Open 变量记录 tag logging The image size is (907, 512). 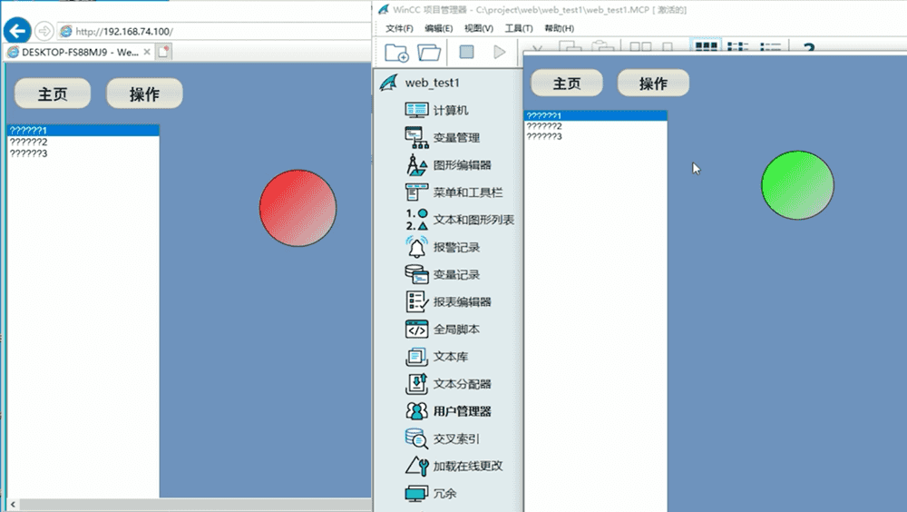[416, 274]
